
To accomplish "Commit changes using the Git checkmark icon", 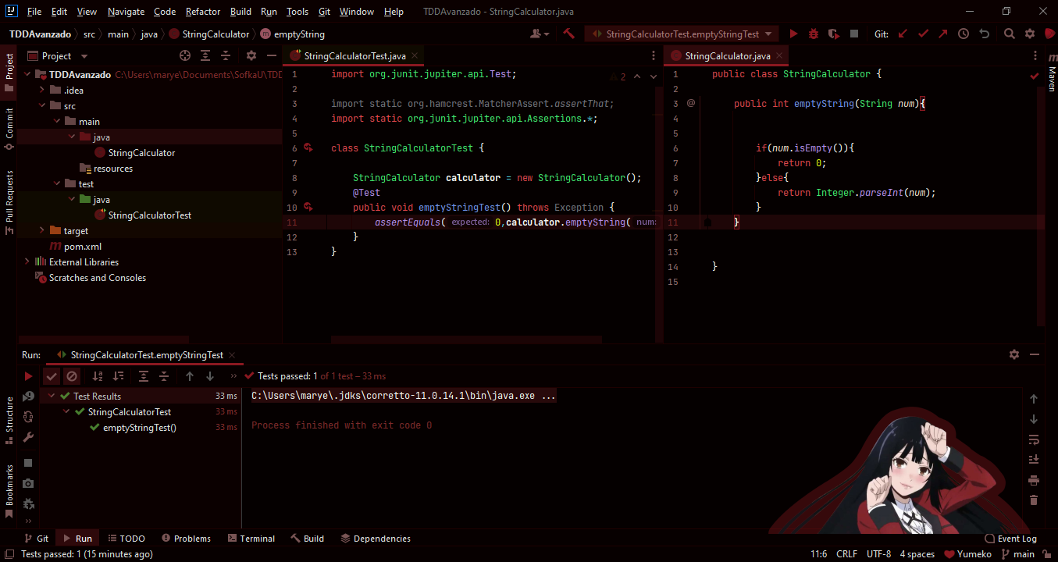I will pyautogui.click(x=921, y=34).
